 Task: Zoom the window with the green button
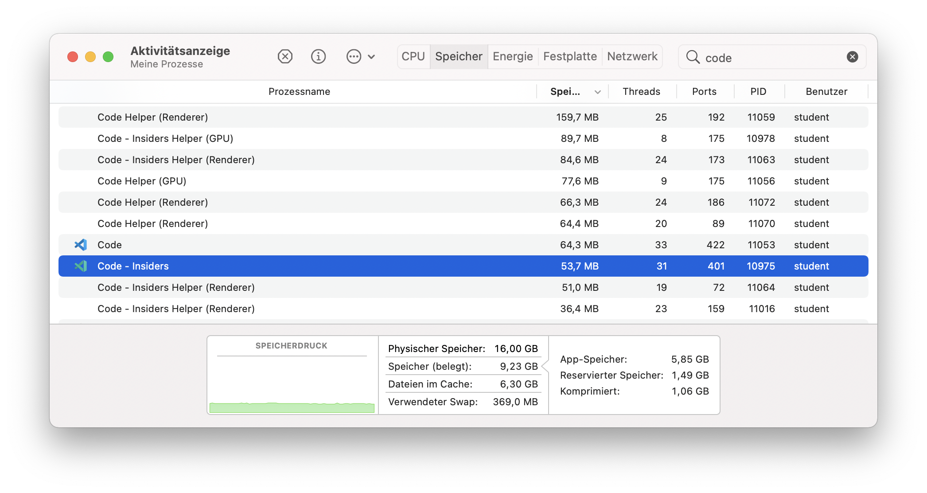point(108,57)
